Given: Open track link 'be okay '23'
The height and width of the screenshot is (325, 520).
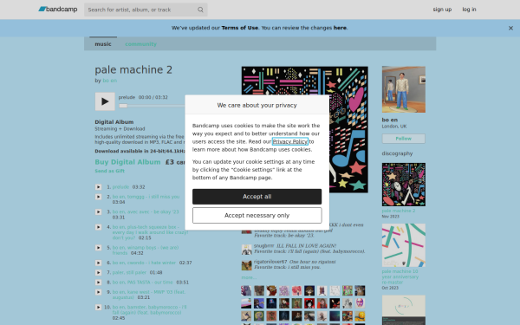Looking at the screenshot, I should (x=146, y=212).
